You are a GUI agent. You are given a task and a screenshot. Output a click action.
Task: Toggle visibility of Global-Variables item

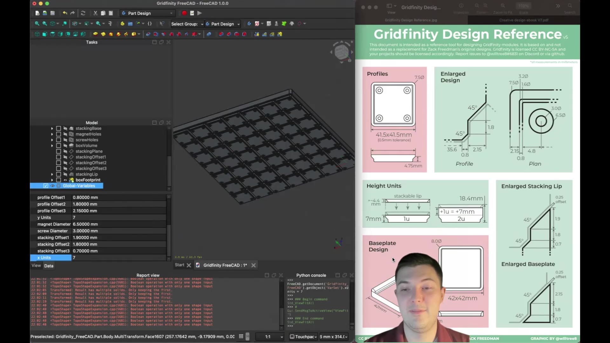[x=52, y=186]
